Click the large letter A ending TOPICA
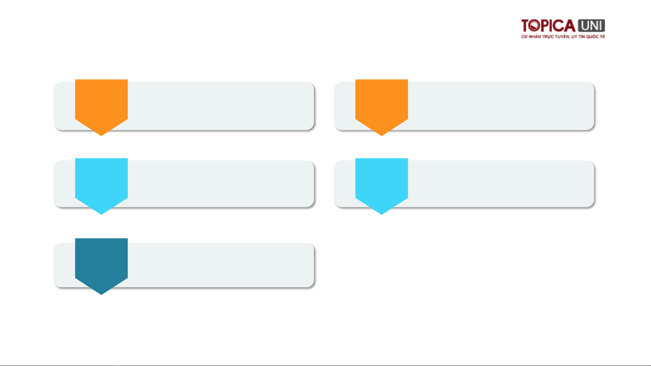 point(569,26)
